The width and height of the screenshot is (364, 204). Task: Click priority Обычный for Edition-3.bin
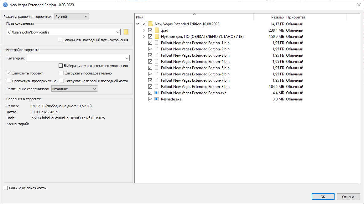coord(294,55)
